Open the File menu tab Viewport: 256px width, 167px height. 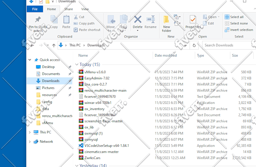click(35, 9)
